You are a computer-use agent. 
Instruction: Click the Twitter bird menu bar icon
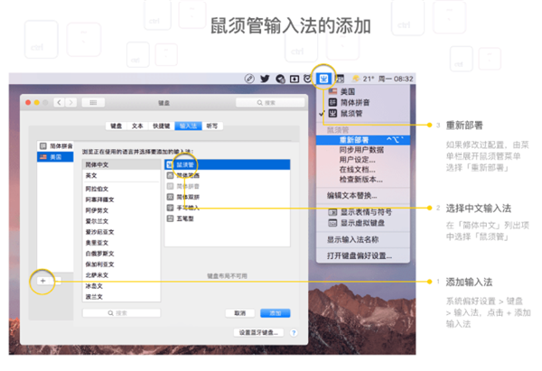[265, 79]
